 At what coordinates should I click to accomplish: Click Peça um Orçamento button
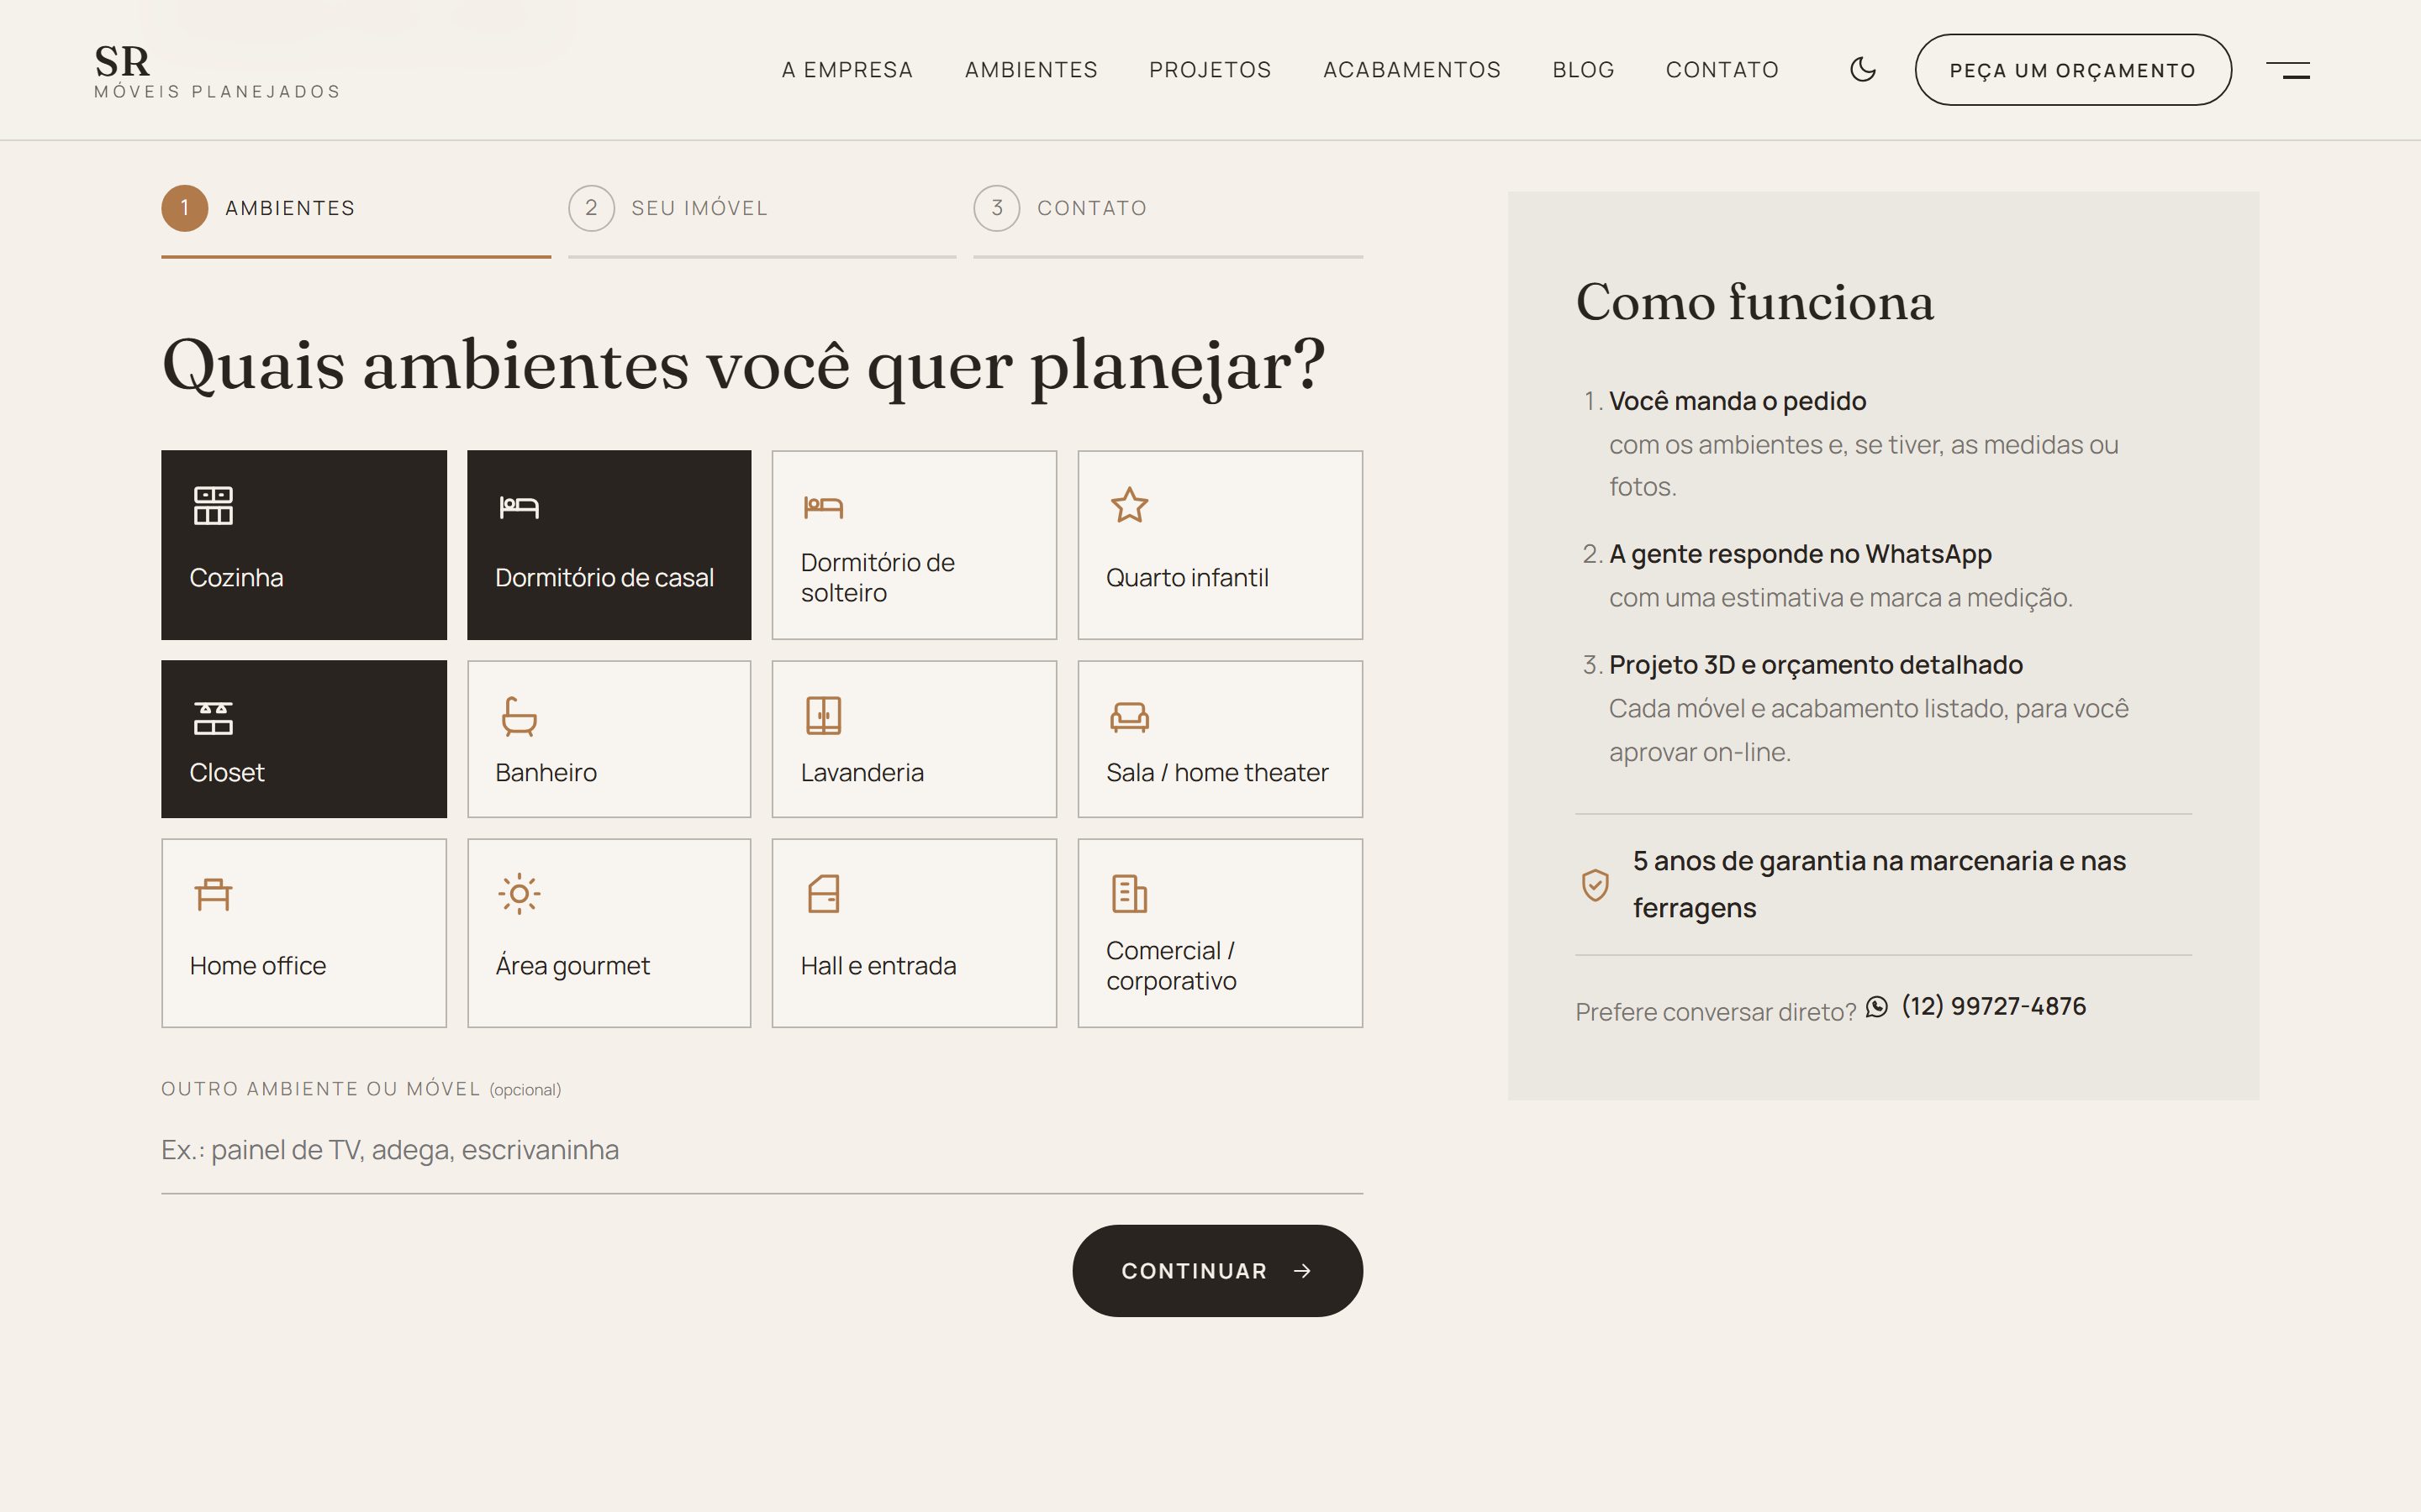(x=2073, y=70)
